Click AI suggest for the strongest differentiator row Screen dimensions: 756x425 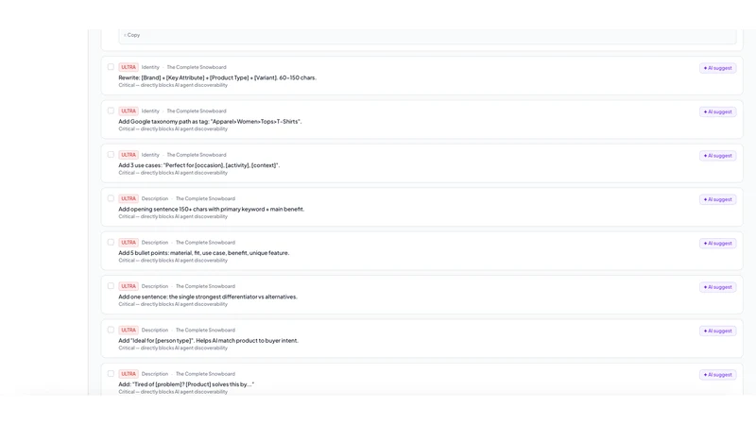pos(717,287)
